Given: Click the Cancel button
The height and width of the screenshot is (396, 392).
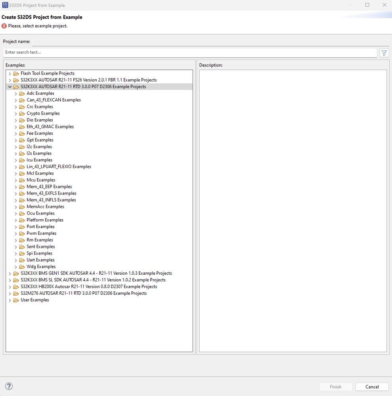Looking at the screenshot, I should tap(372, 386).
